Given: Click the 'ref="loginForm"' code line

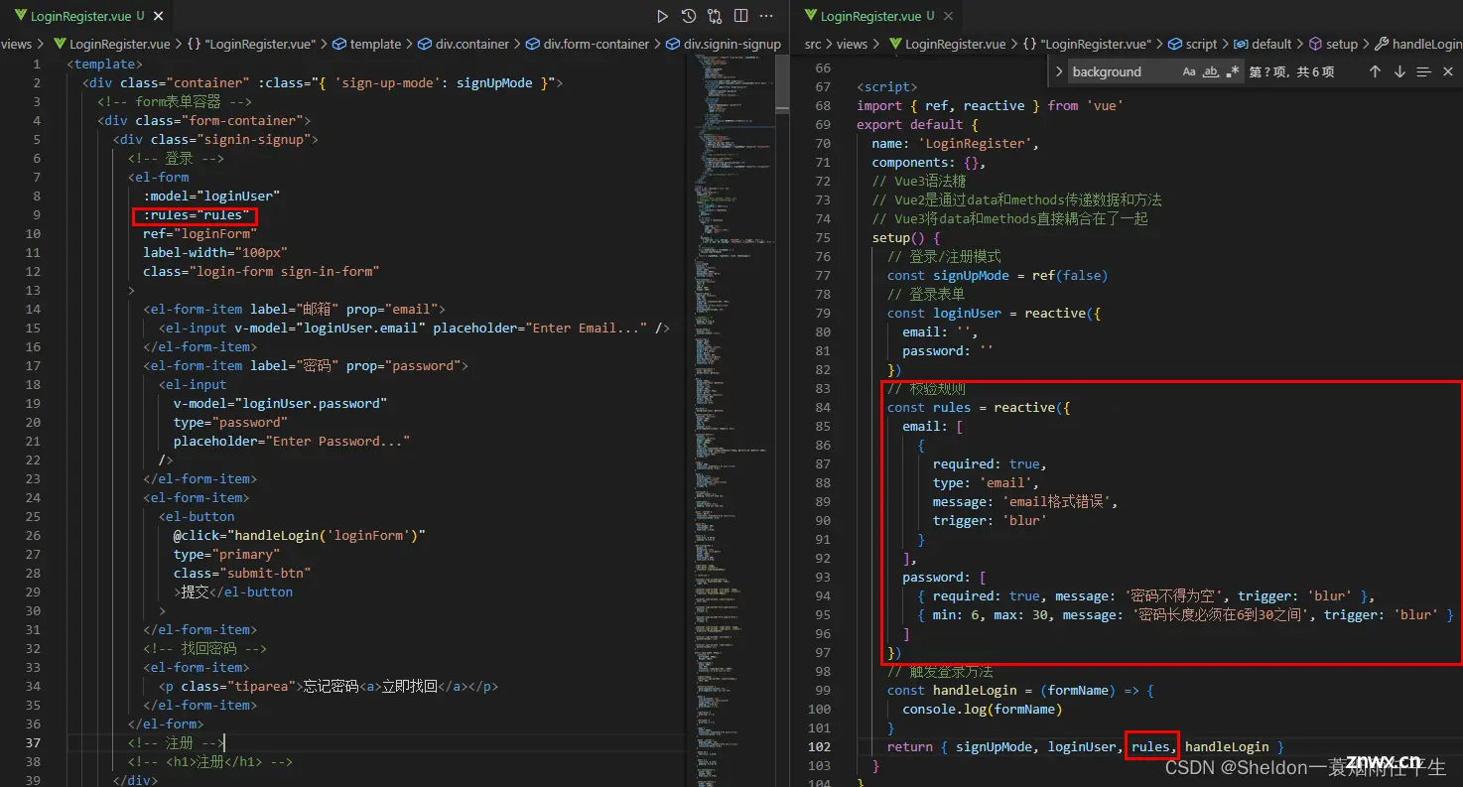Looking at the screenshot, I should (199, 233).
